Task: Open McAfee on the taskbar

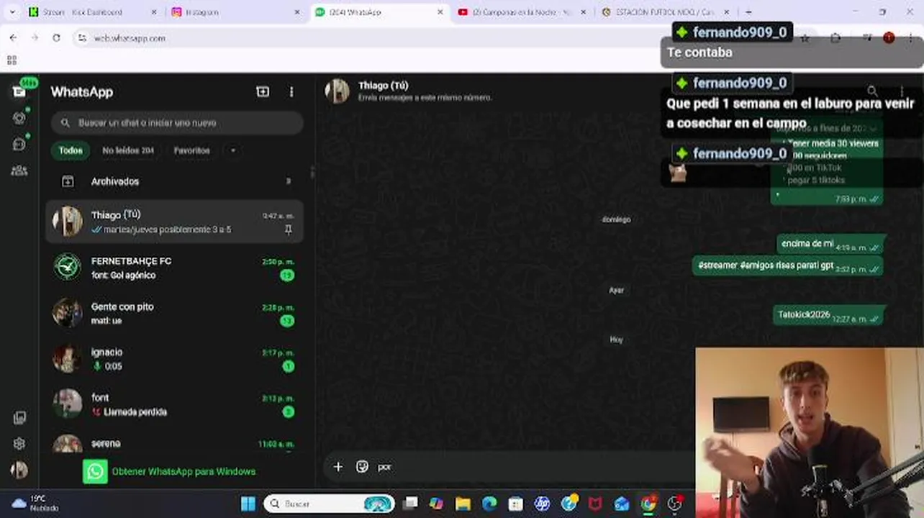Action: [595, 504]
